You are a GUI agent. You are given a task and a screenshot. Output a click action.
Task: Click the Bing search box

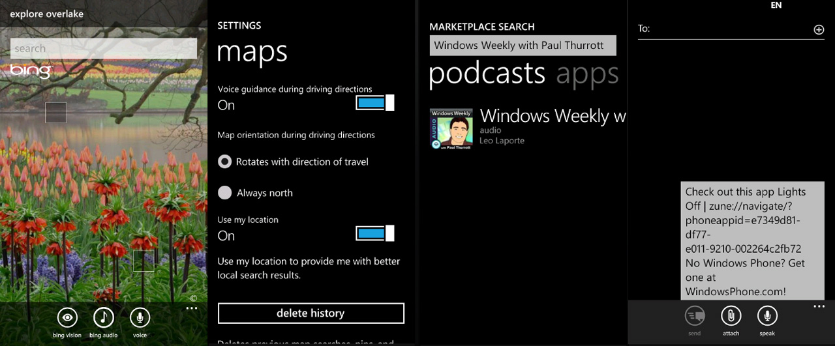104,48
